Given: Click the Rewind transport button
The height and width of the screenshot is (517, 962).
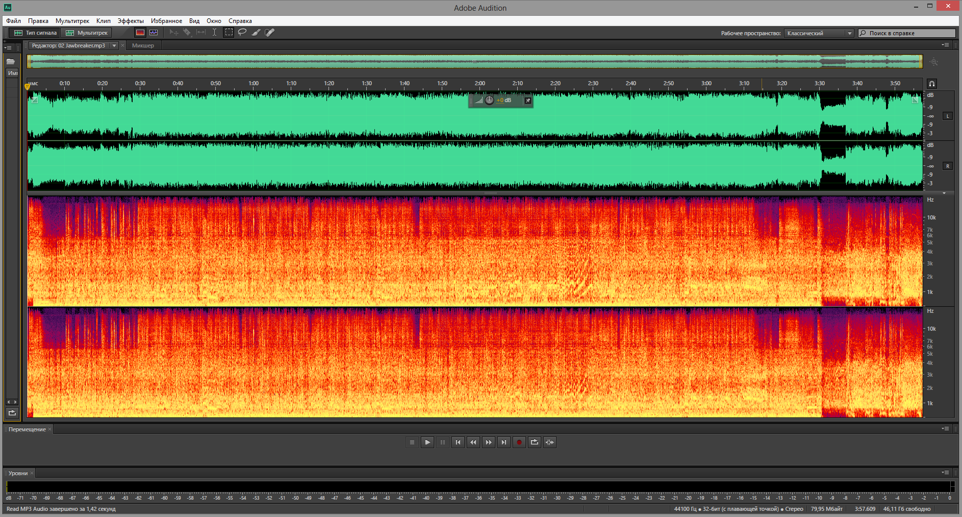Looking at the screenshot, I should pyautogui.click(x=473, y=442).
